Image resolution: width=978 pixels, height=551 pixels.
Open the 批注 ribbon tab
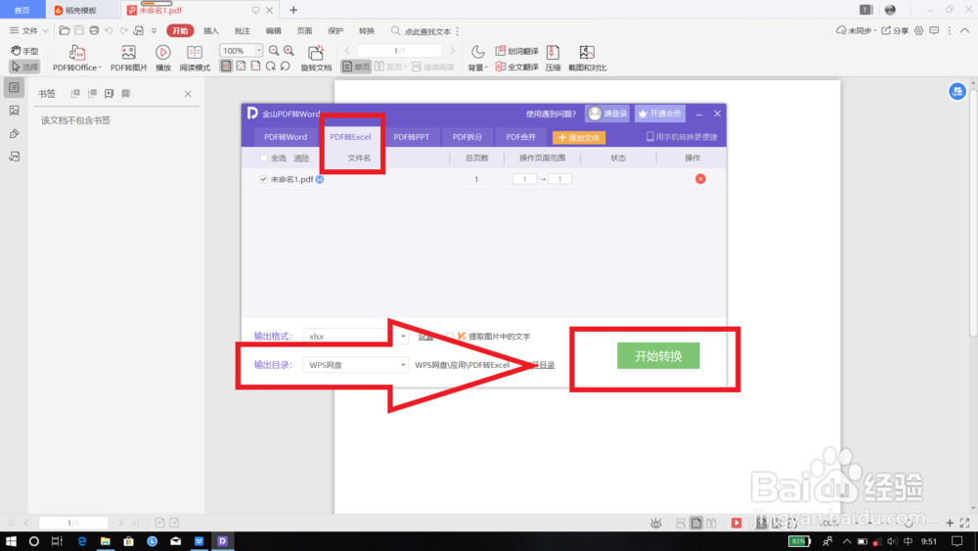click(242, 30)
